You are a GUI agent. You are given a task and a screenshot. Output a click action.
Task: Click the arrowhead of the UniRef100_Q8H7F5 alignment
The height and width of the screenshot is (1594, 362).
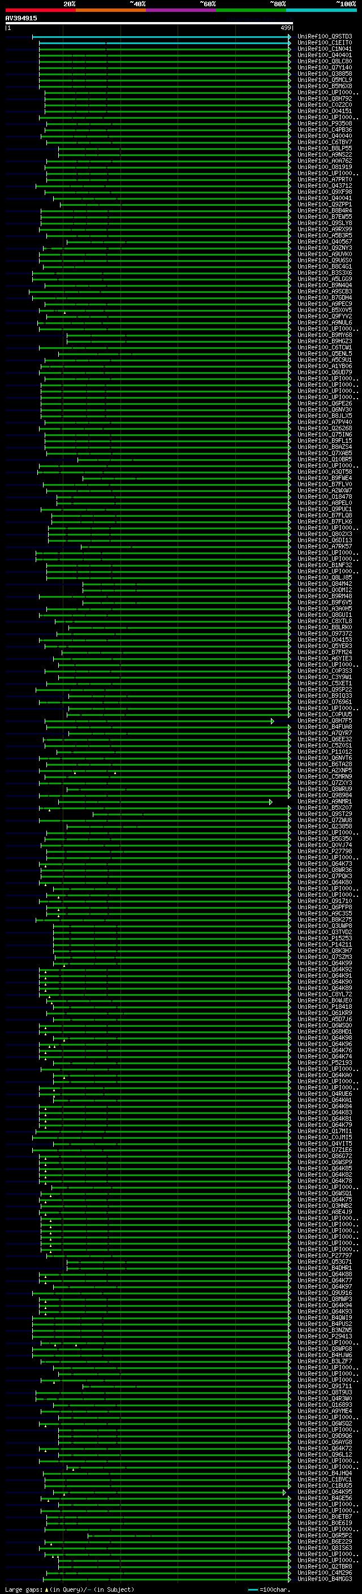click(x=272, y=721)
